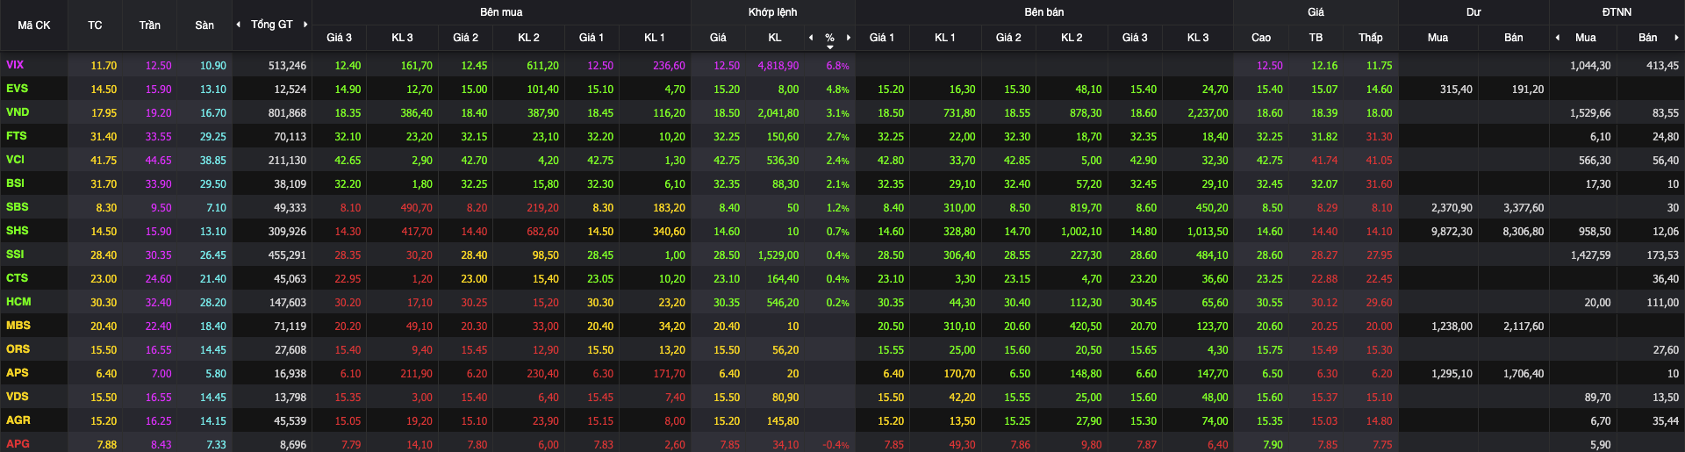Click left arrow before ĐTNN Mua header

click(1558, 38)
